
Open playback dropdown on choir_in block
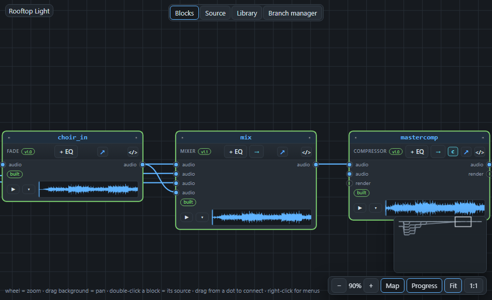(x=29, y=189)
